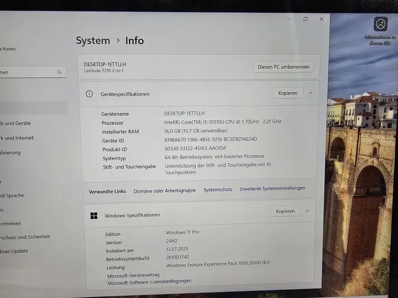Maximize the Settings window

click(x=305, y=19)
